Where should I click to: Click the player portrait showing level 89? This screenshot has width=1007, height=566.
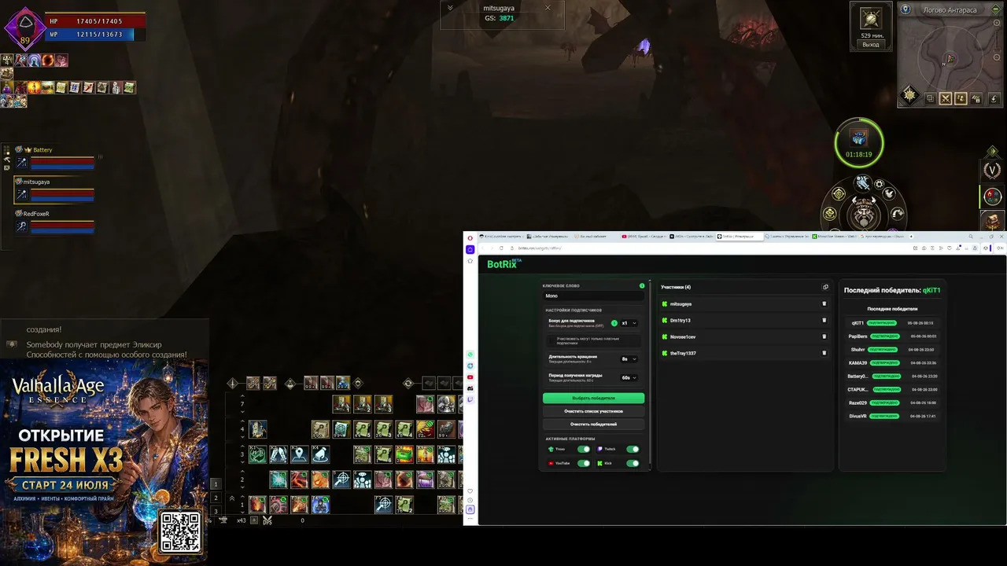pos(25,28)
